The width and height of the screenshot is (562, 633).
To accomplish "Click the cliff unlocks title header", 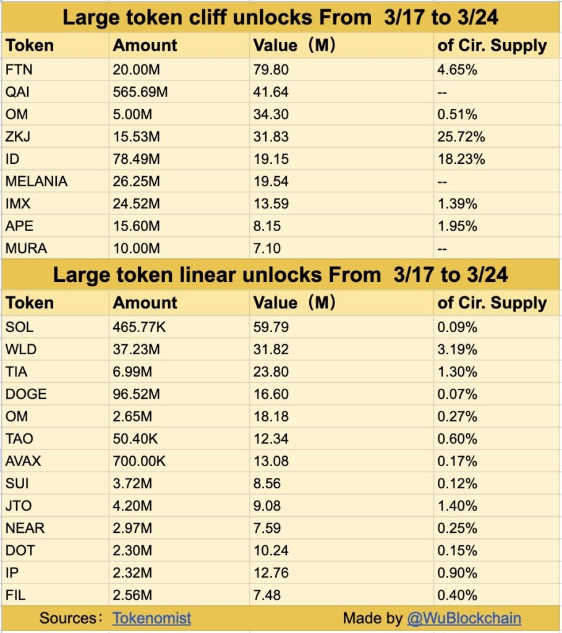I will tap(281, 17).
